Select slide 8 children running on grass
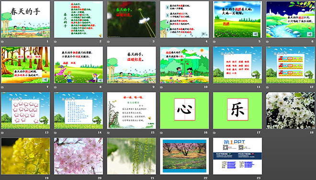 [x=79, y=65]
